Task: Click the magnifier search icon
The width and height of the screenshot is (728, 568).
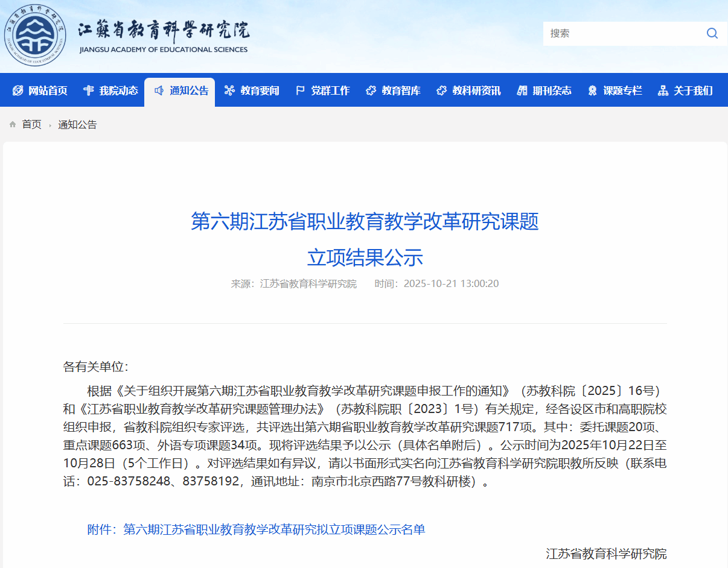Action: 712,33
